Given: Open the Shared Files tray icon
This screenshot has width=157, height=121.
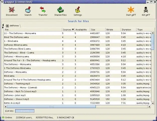Looking at the screenshot, I should (x=60, y=10).
